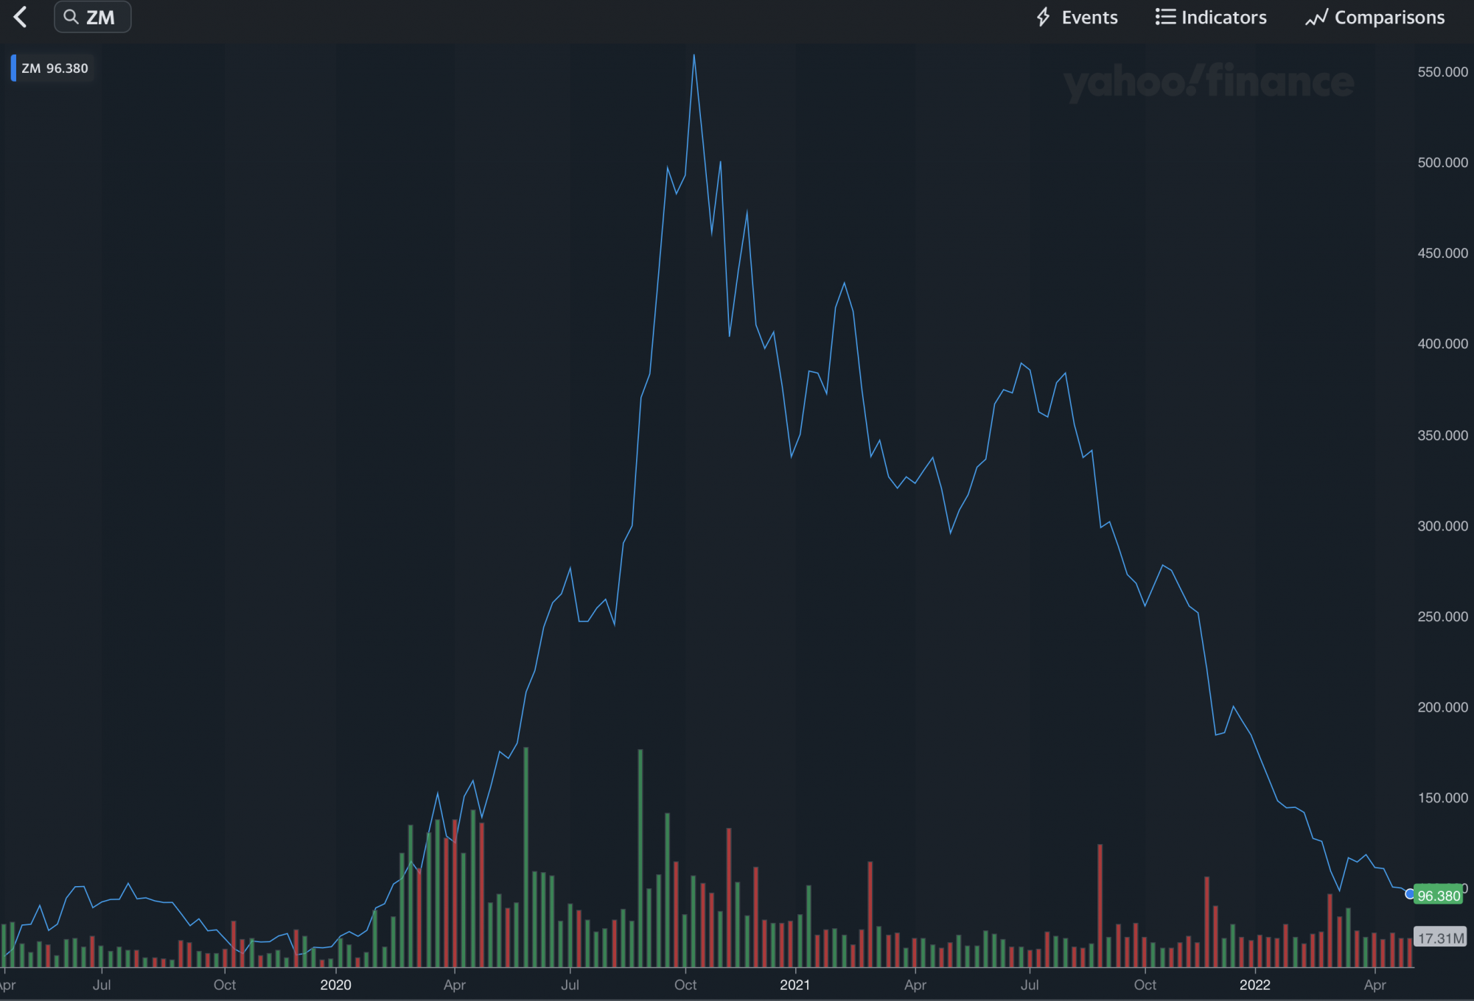Screen dimensions: 1474x1001
Task: Click the 2021 date axis label
Action: (794, 985)
